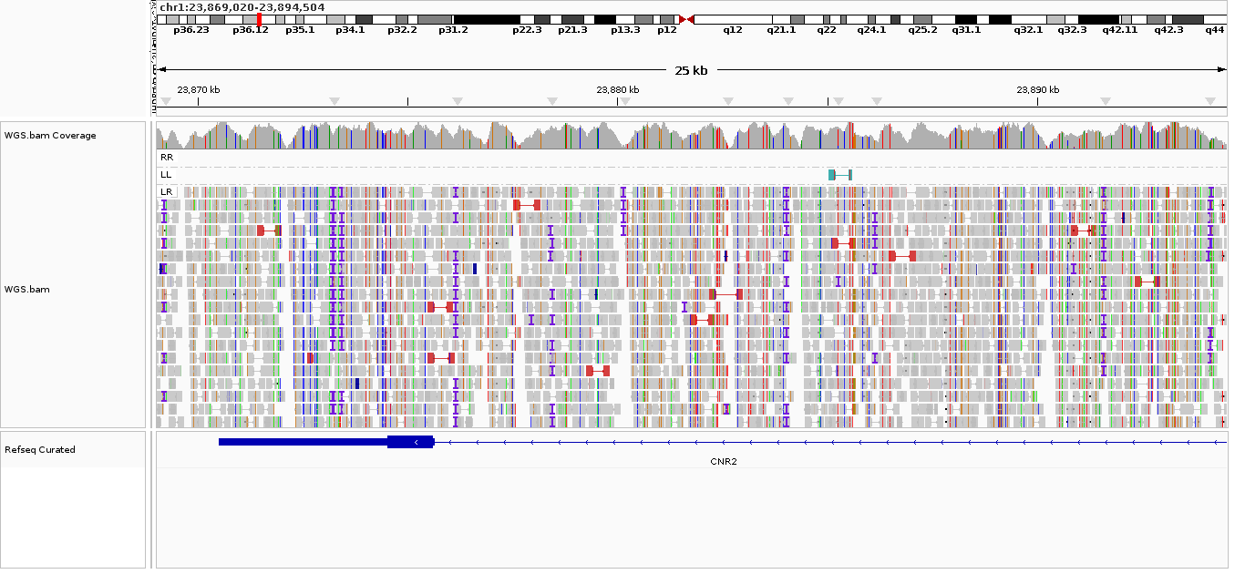Click the locus text chr1:23,869,020-23,894,504
The image size is (1245, 574).
tap(242, 6)
